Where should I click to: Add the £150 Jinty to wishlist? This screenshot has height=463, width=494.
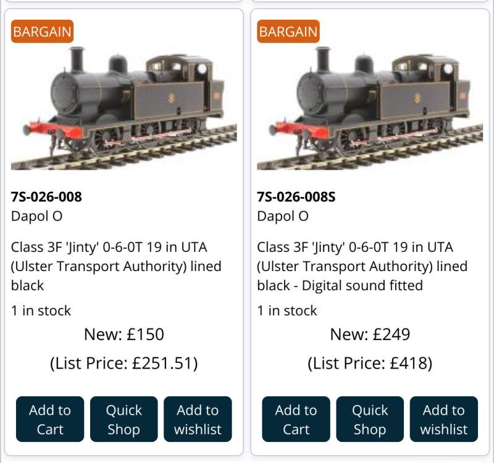click(198, 419)
